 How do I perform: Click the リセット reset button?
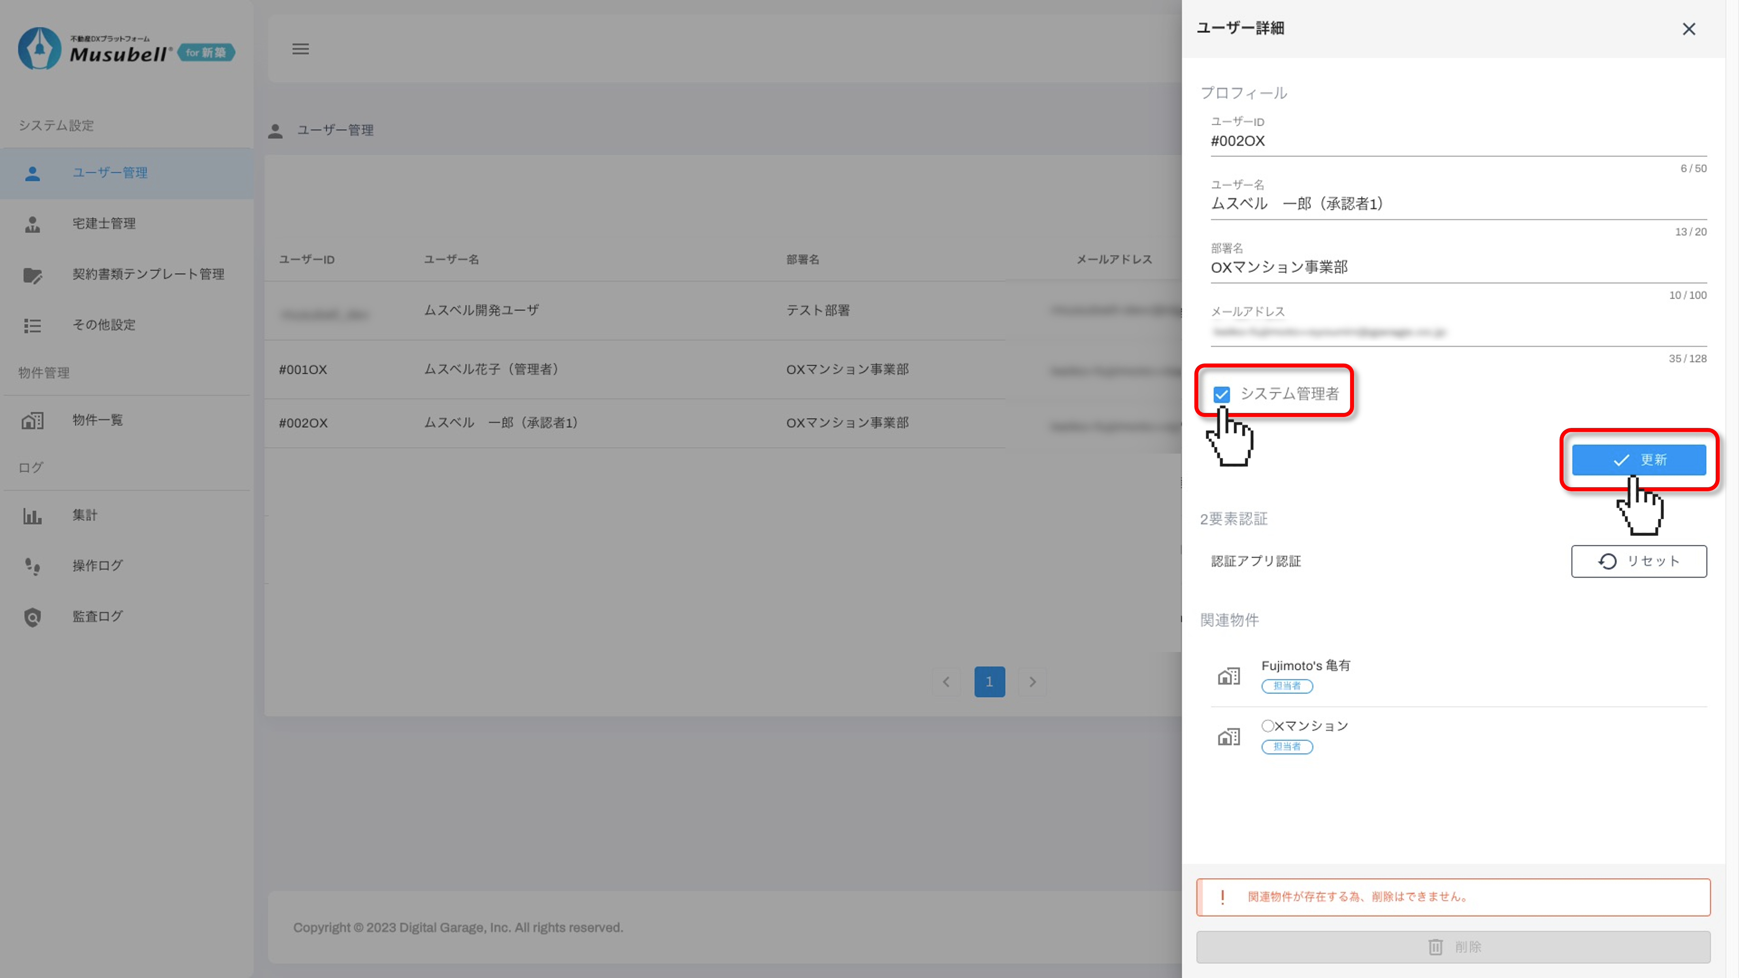tap(1638, 561)
